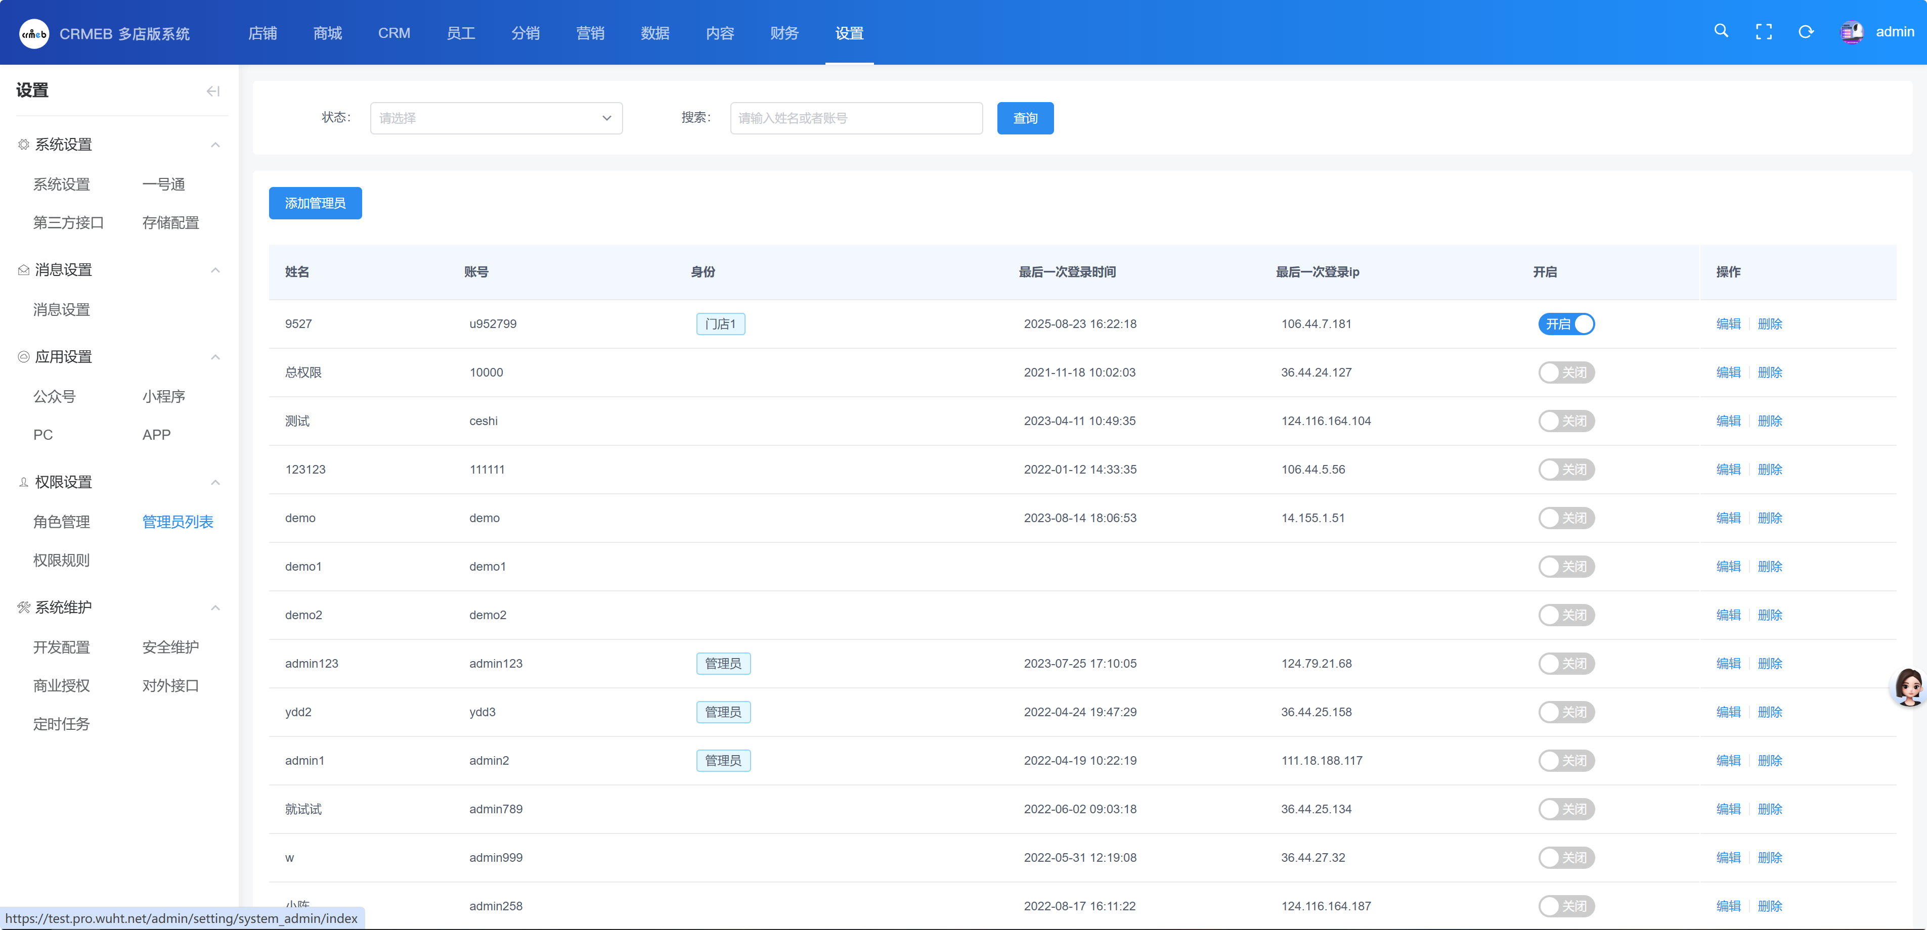The height and width of the screenshot is (930, 1927).
Task: Click the admin avatar image
Action: pos(1852,32)
